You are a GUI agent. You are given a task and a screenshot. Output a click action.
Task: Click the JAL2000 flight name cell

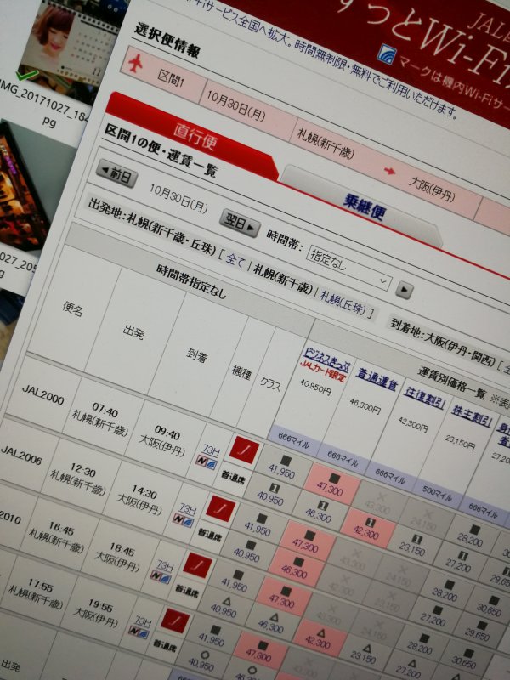(x=43, y=394)
